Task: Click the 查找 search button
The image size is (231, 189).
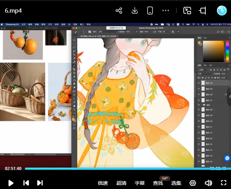Action: click(x=158, y=183)
